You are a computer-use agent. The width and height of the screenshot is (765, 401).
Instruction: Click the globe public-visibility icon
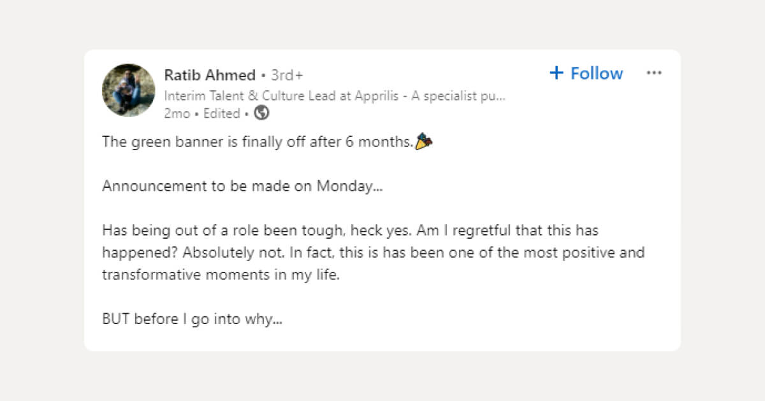(x=259, y=113)
